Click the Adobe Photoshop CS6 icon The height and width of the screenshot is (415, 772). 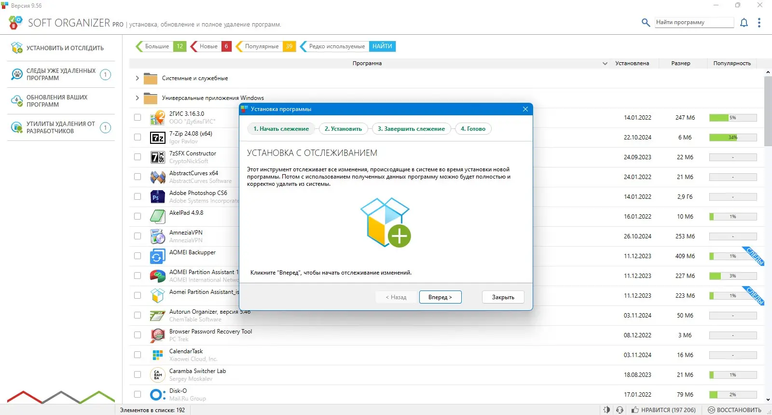[x=157, y=197]
